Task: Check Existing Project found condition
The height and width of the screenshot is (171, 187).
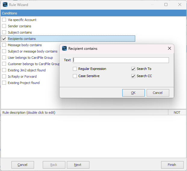Action: coord(4,83)
